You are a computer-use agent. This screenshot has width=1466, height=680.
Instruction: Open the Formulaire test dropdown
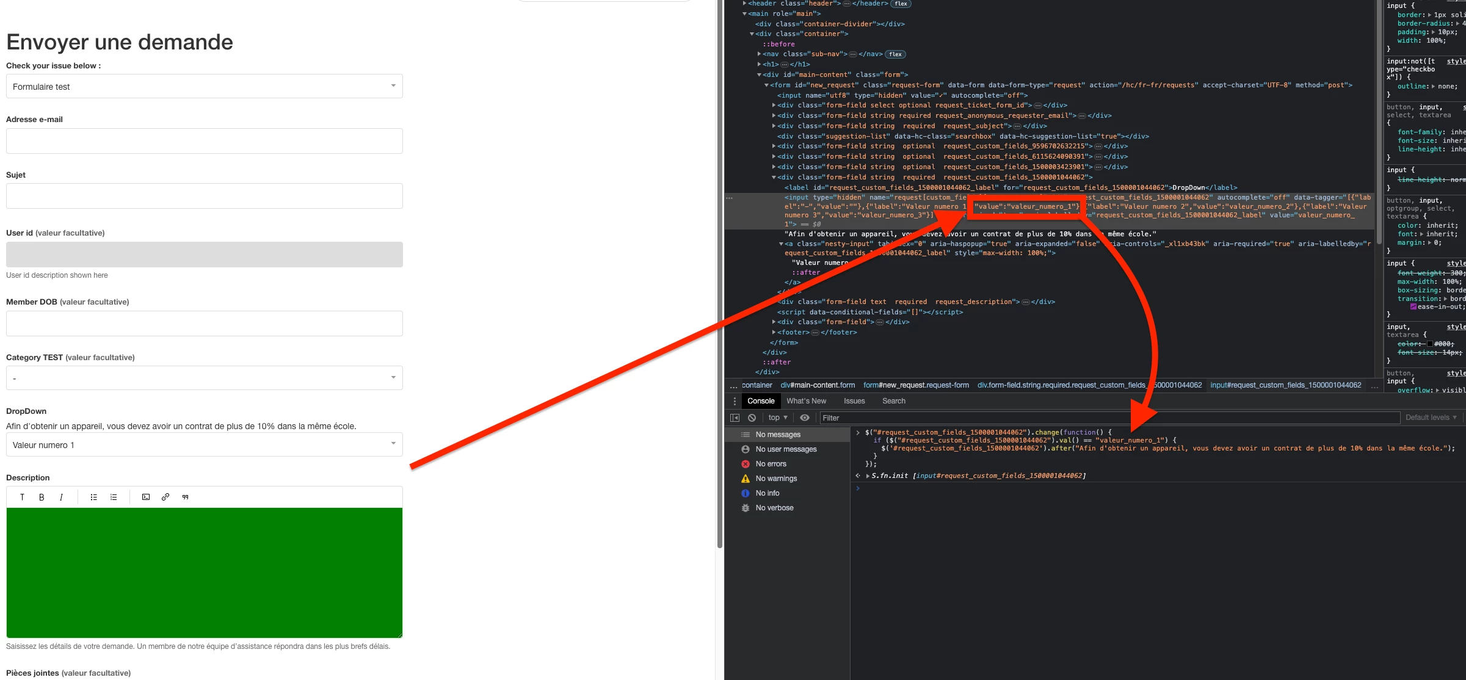(205, 86)
